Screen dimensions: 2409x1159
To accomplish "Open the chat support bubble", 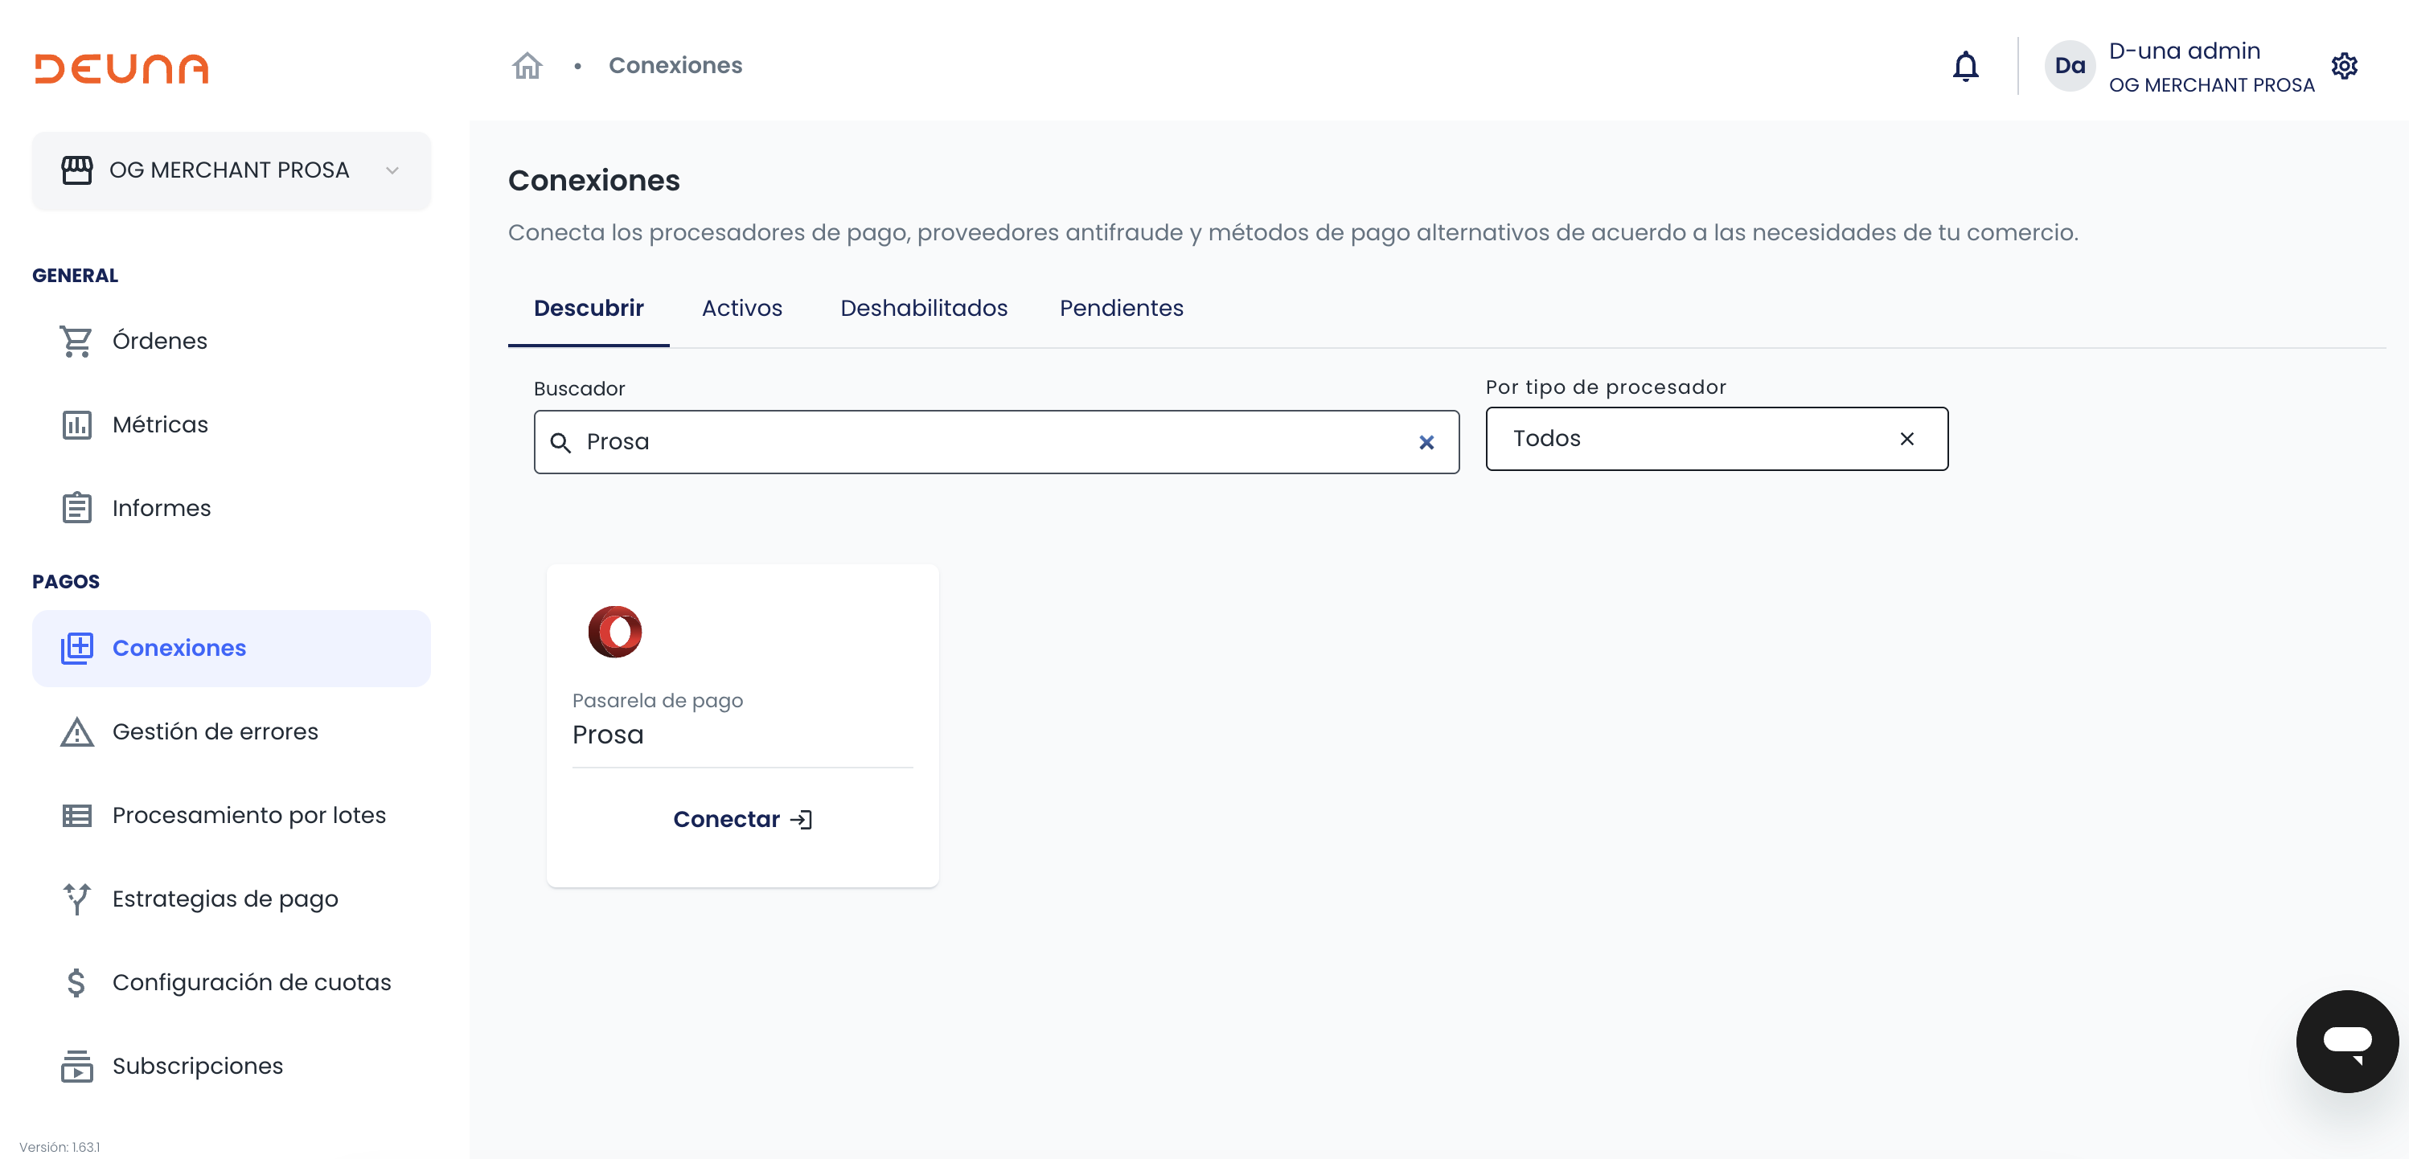I will [2346, 1040].
